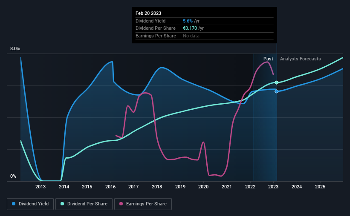Select the 2021 label on the time axis
This screenshot has height=216, width=350.
[227, 187]
